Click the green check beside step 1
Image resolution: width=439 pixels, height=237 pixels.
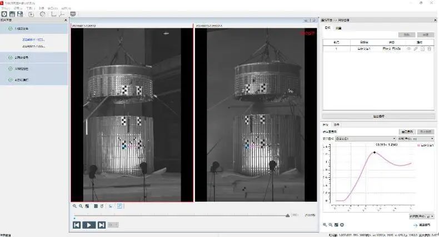pyautogui.click(x=11, y=28)
